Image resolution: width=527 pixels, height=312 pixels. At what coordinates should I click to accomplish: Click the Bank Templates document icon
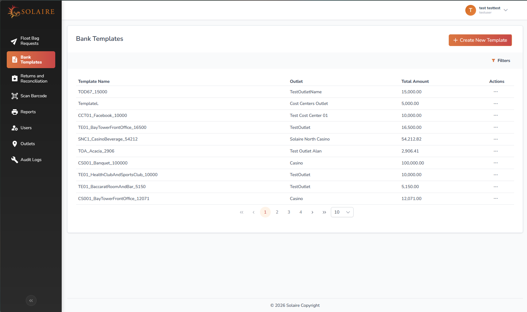pyautogui.click(x=14, y=60)
